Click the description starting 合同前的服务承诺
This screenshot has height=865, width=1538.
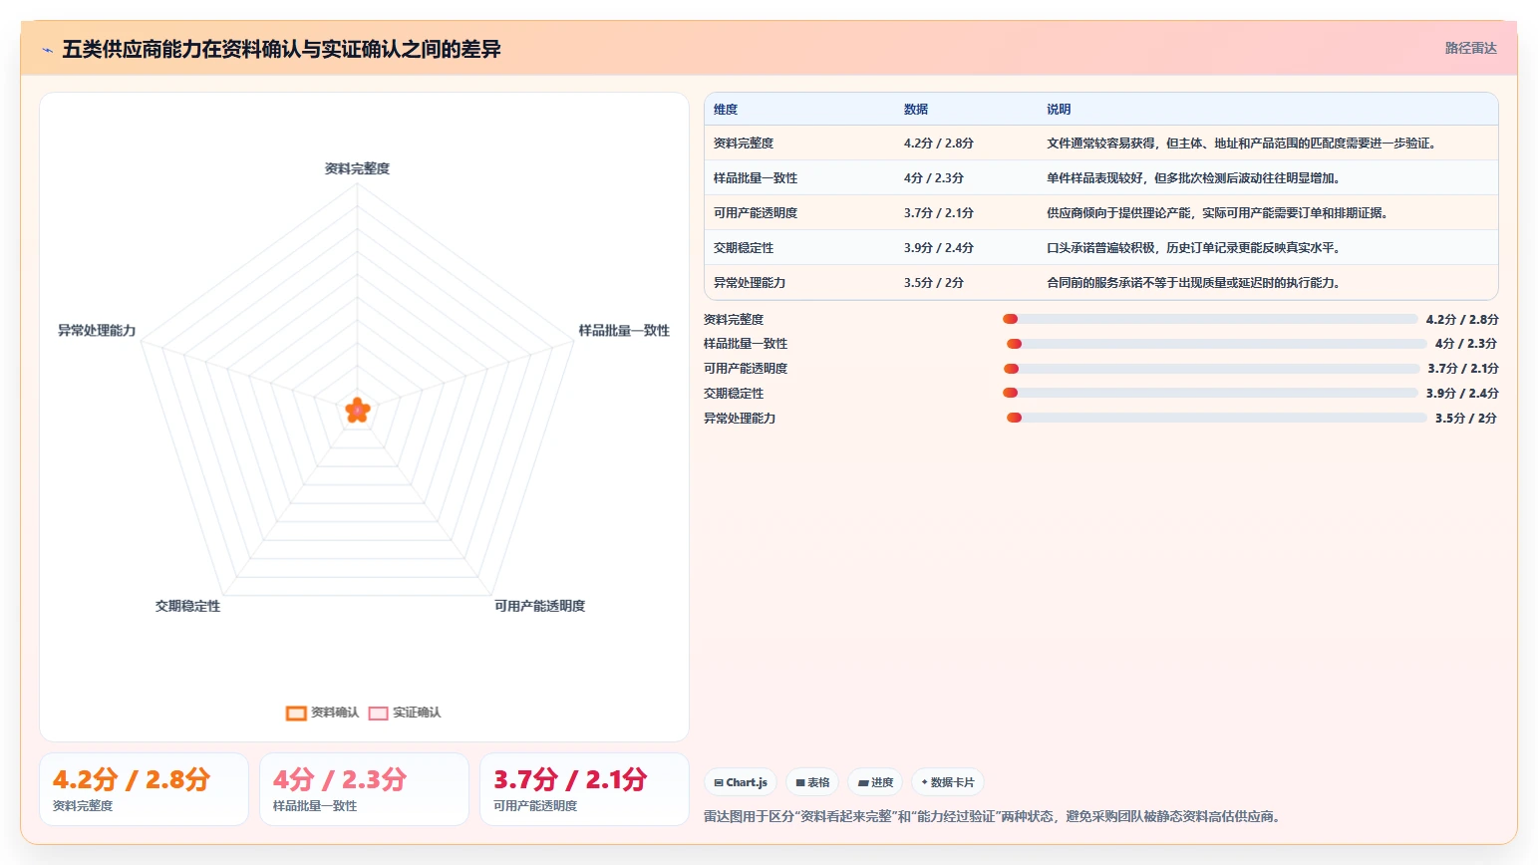(x=1195, y=283)
